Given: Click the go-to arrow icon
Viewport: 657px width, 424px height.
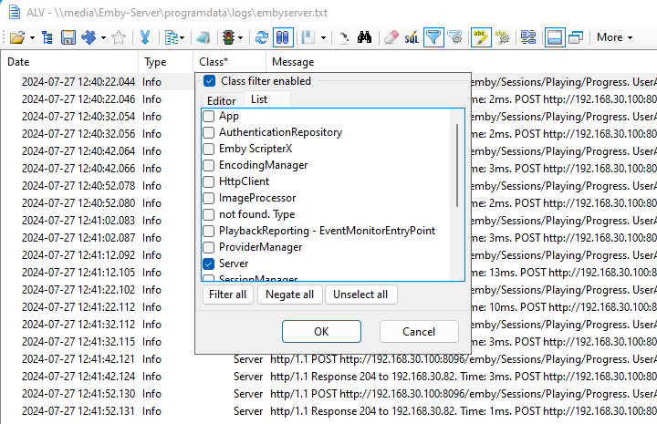Looking at the screenshot, I should pyautogui.click(x=344, y=37).
